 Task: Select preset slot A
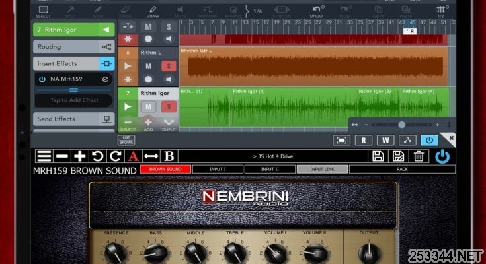pos(134,156)
